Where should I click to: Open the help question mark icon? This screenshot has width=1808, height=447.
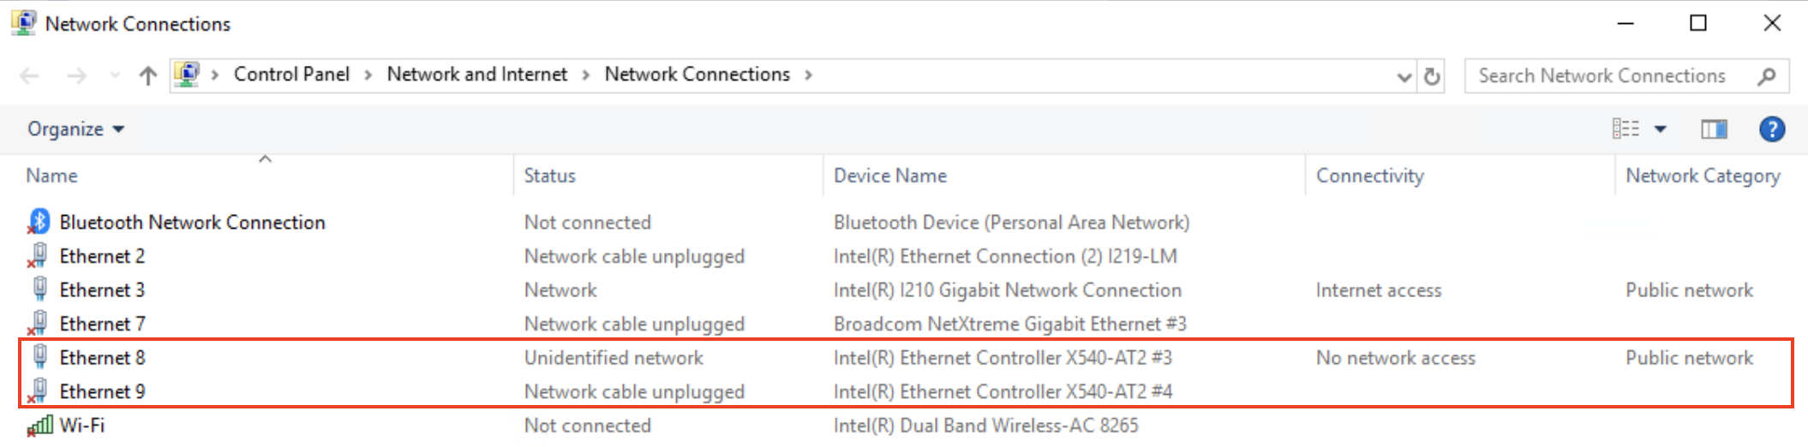[x=1772, y=129]
